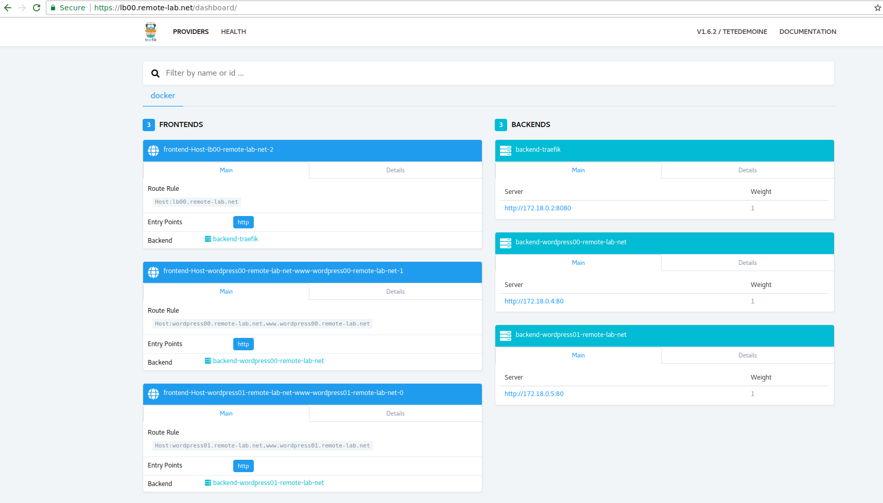Screen dimensions: 883x503
Task: Click small server icon beside backend-wordpress01 link
Action: tap(208, 483)
